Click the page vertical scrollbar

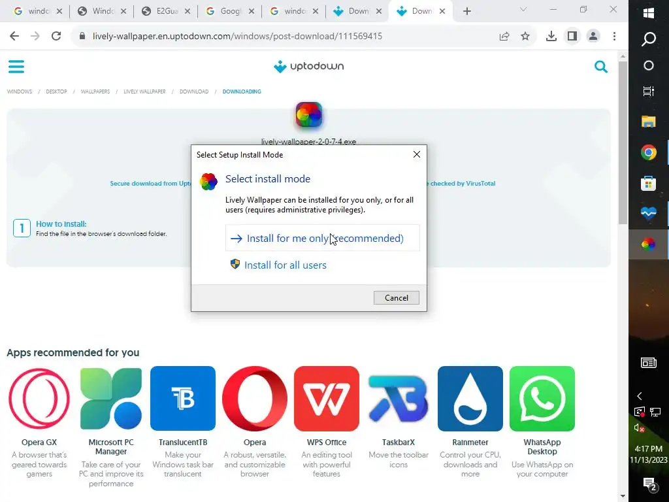point(623,143)
